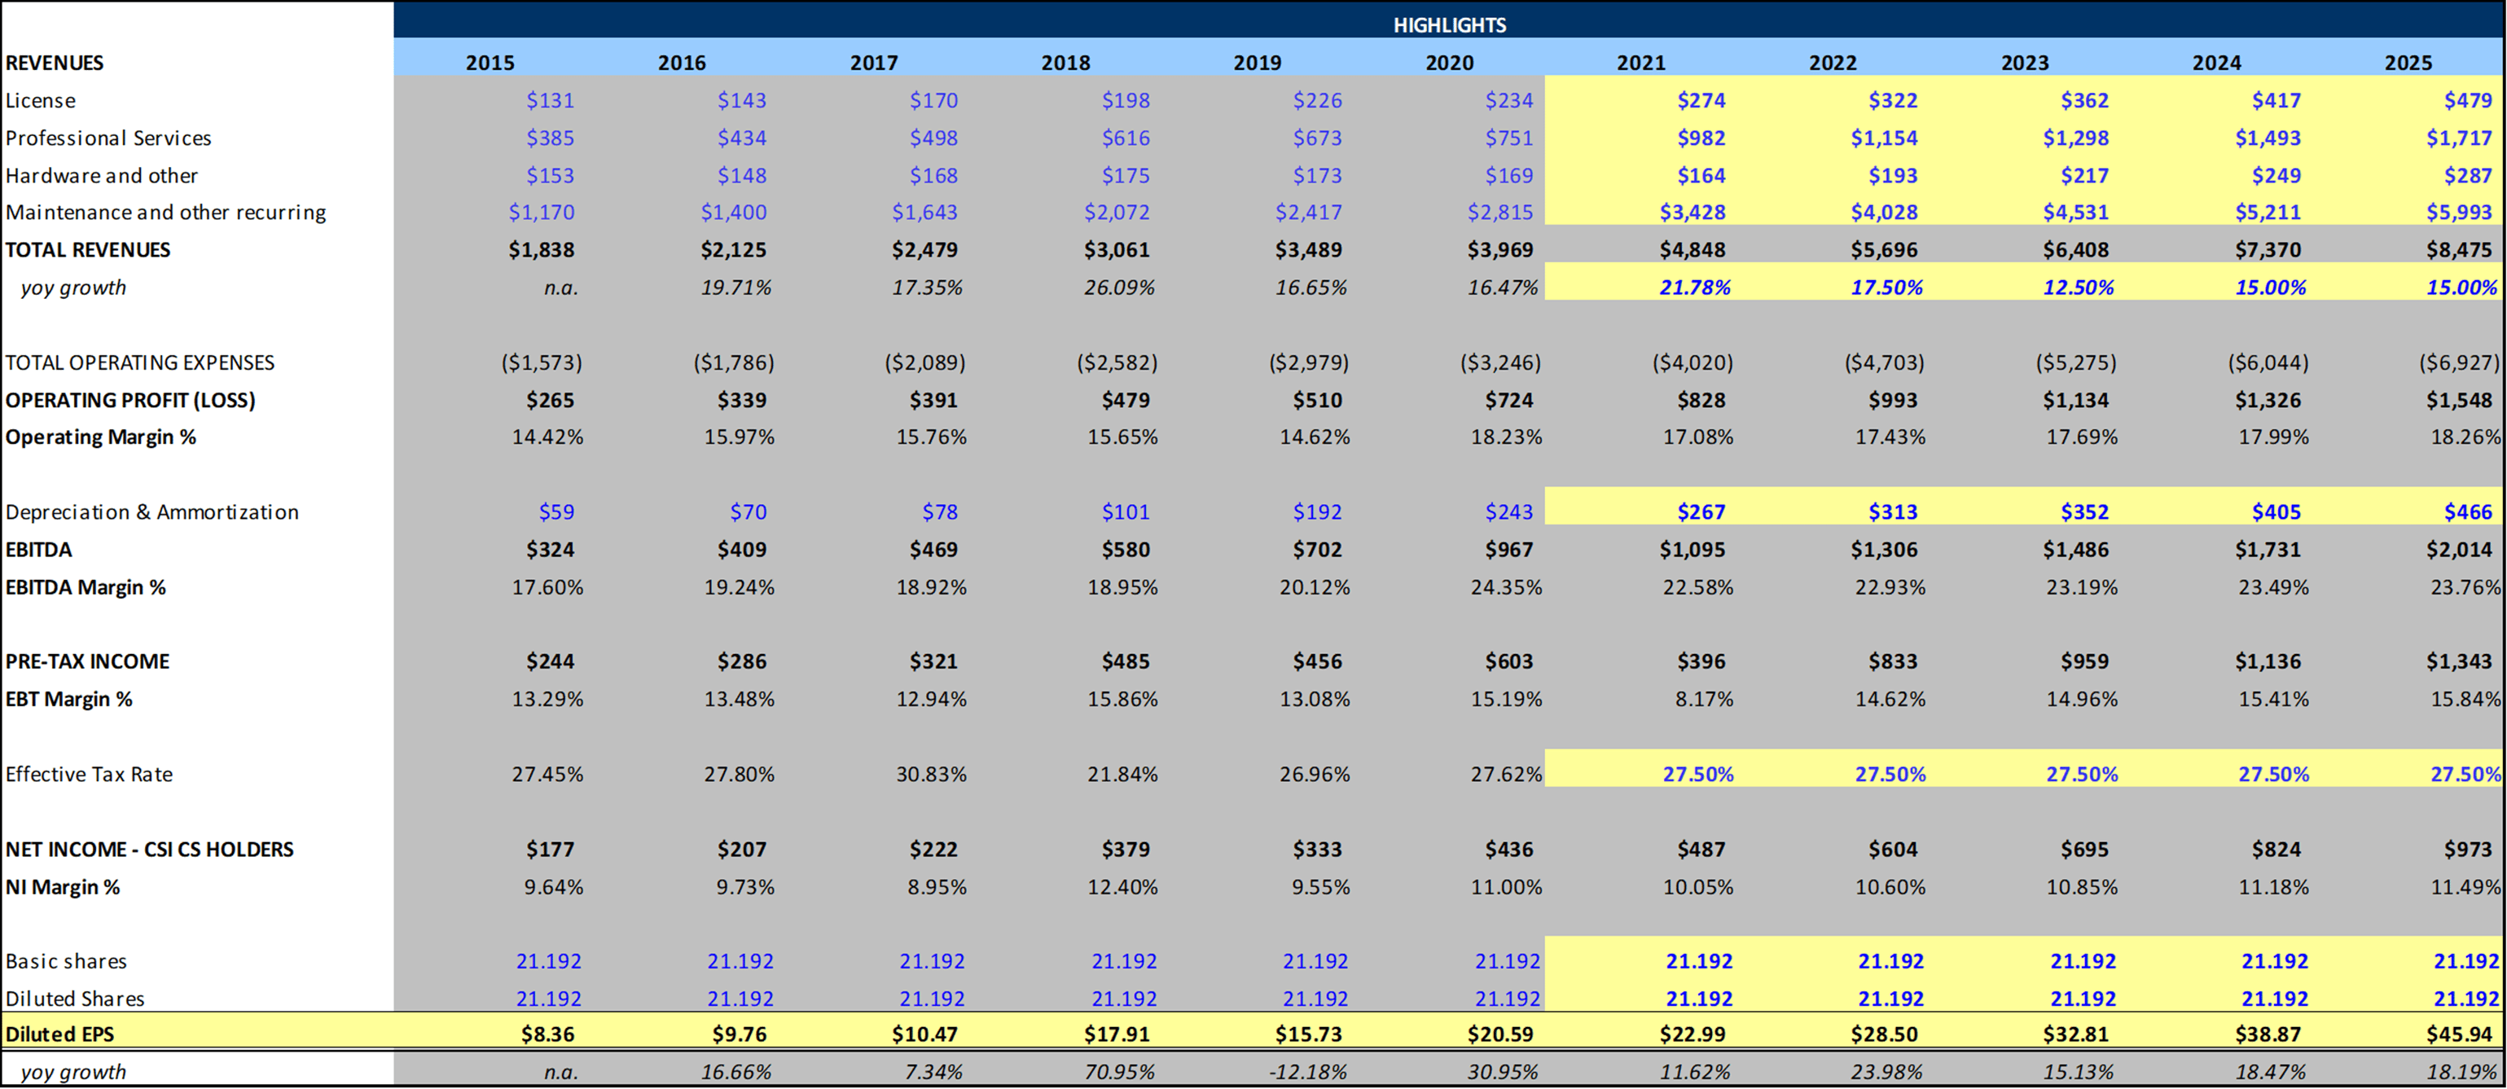Select Maintenance value $2,072 for 2018

[1117, 212]
